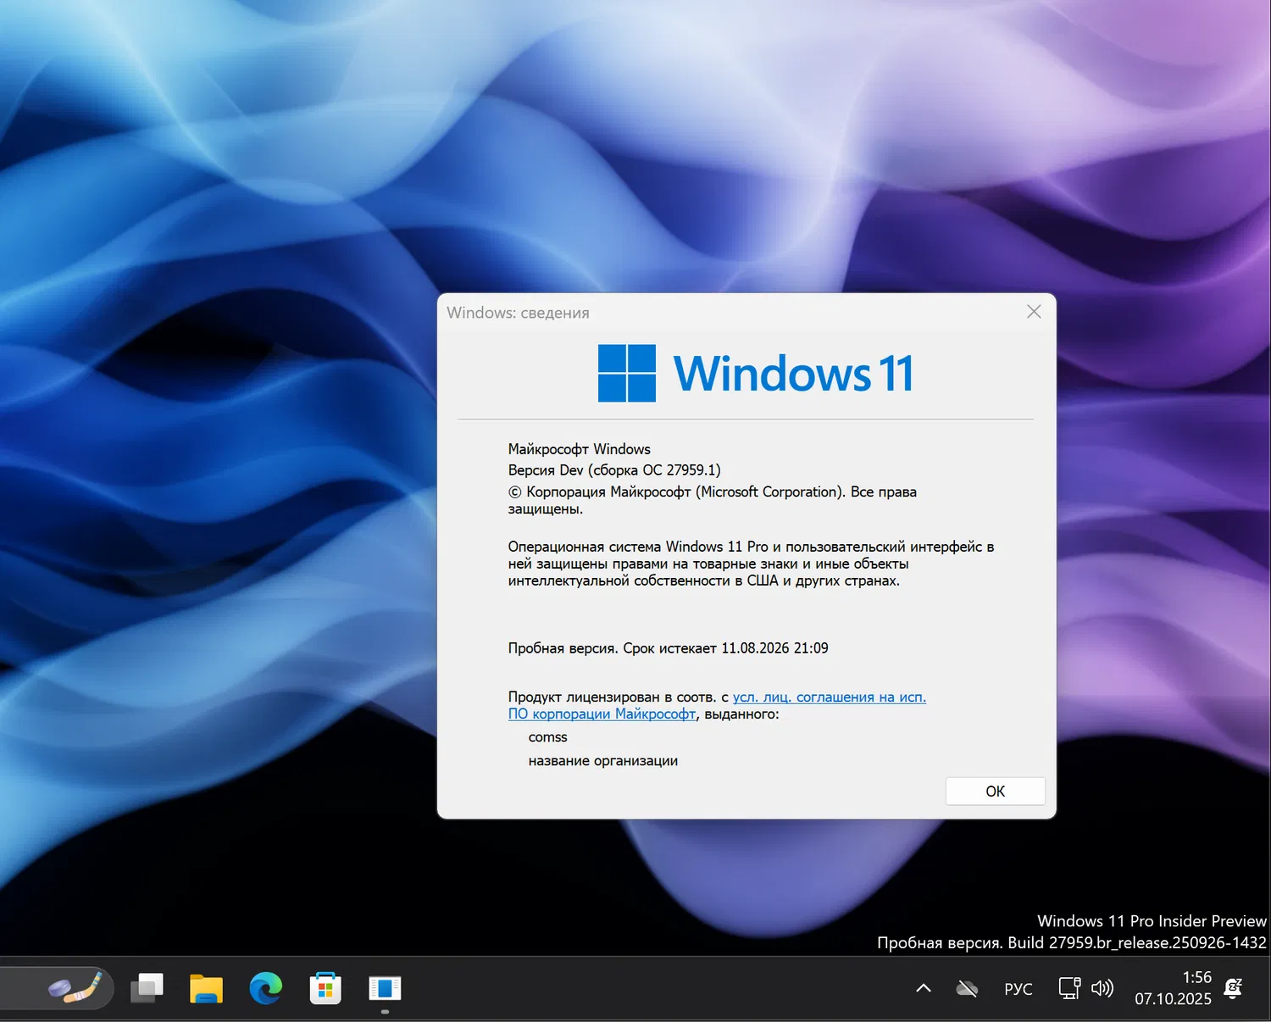This screenshot has width=1271, height=1022.
Task: Launch Microsoft Edge from the taskbar
Action: [x=266, y=988]
